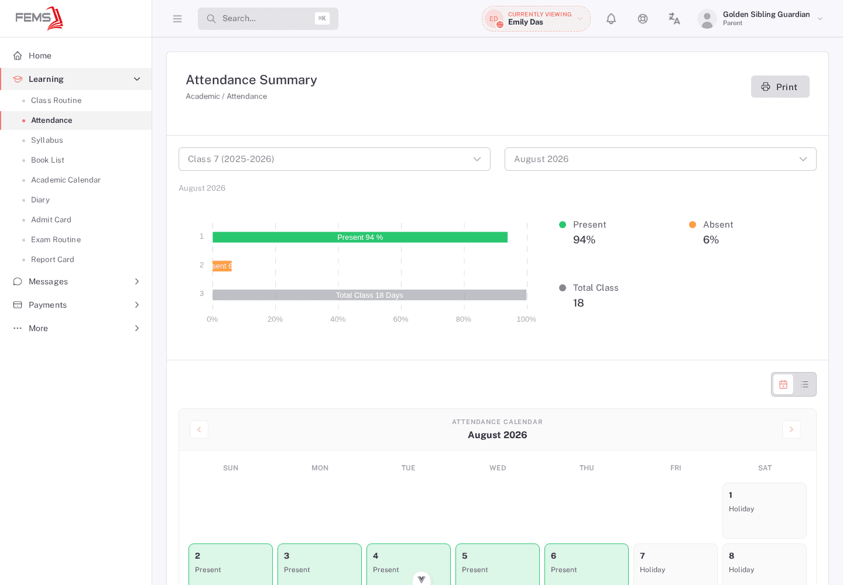Click the Payments card icon

[x=18, y=305]
